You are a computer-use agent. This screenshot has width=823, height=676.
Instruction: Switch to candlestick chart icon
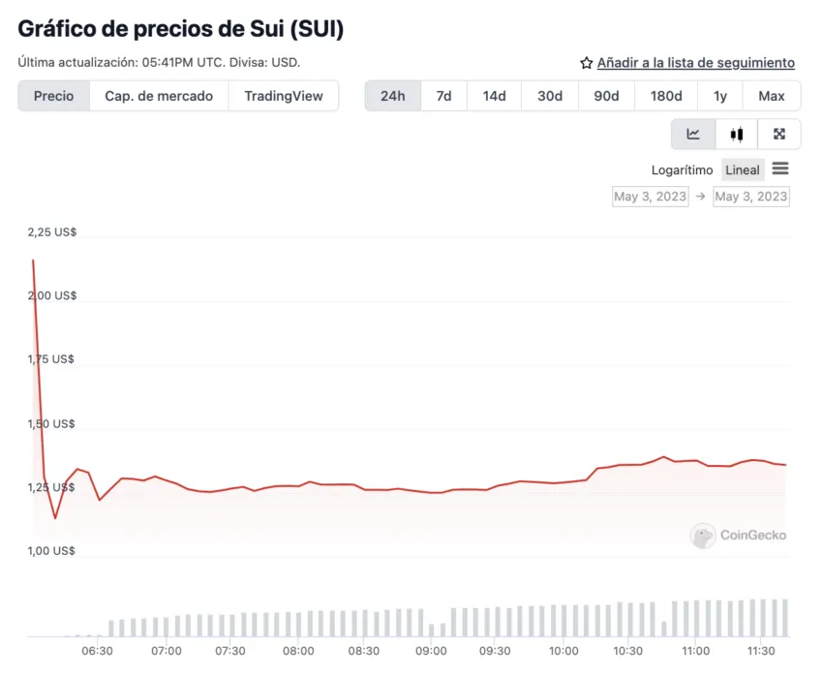tap(737, 135)
